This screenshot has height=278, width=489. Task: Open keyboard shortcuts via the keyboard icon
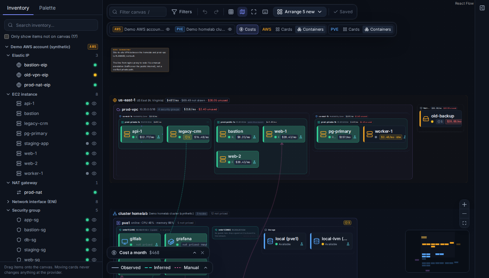[265, 12]
